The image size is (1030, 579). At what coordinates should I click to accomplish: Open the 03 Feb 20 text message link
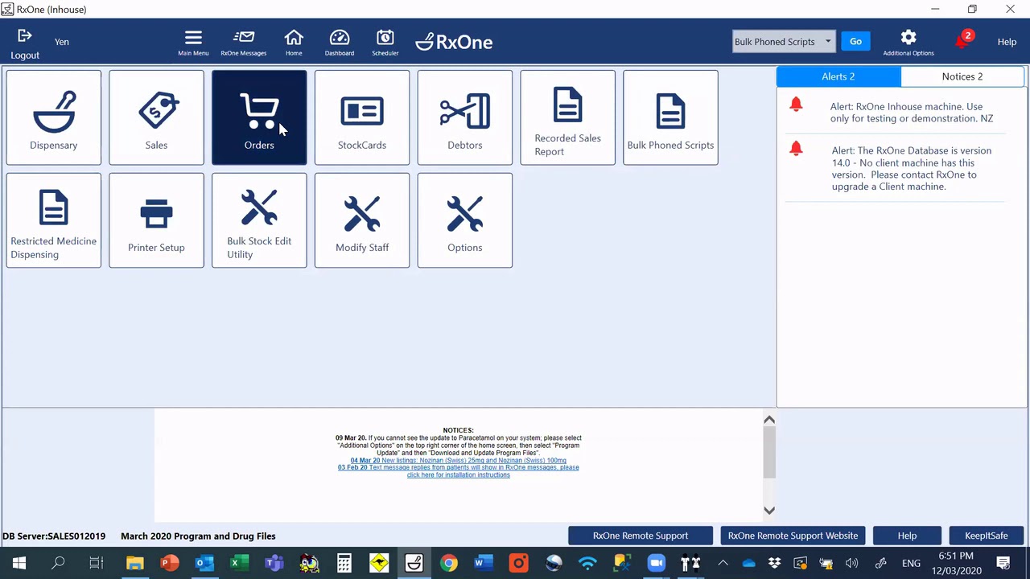click(458, 471)
